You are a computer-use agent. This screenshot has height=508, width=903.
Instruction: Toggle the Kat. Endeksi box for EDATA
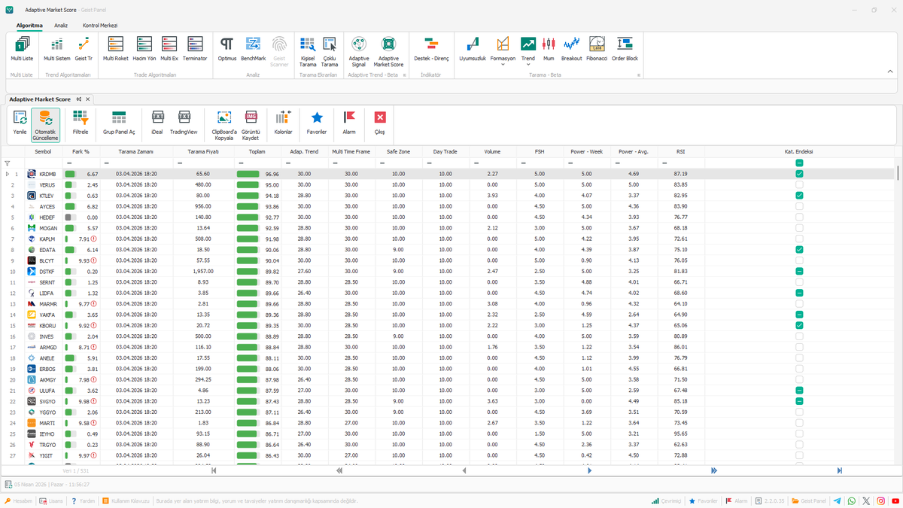point(799,250)
